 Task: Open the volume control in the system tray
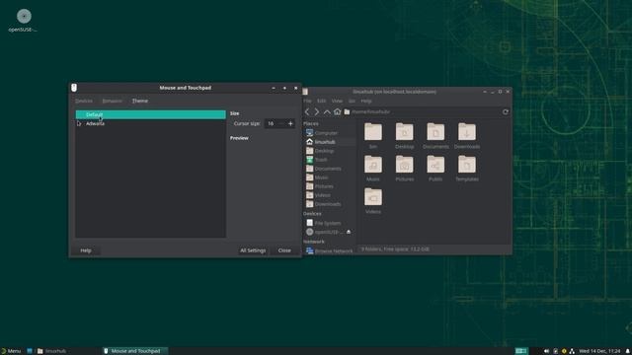pos(546,351)
